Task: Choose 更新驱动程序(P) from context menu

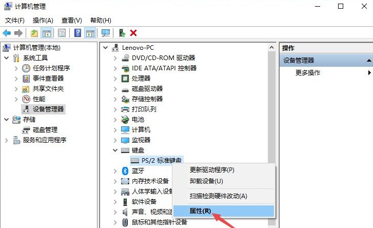Action: tap(224, 170)
